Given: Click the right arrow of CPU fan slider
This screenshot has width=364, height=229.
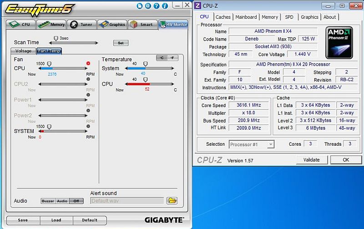Looking at the screenshot, I should 86,68.
